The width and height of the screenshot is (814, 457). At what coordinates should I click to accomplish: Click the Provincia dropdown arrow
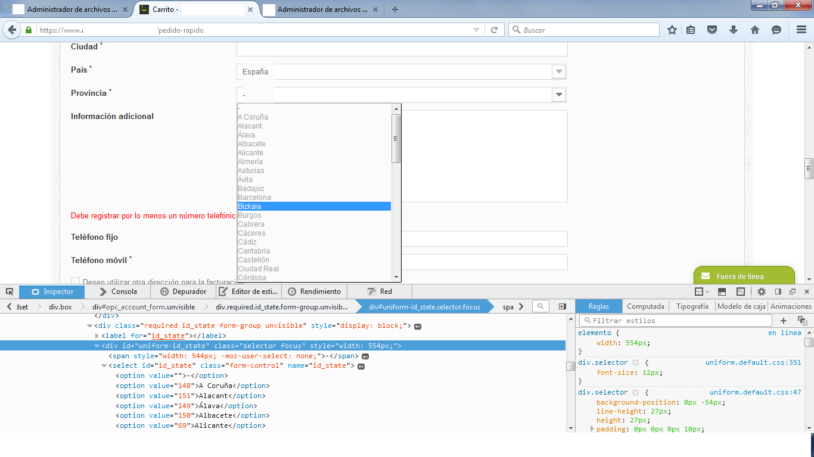click(x=558, y=95)
